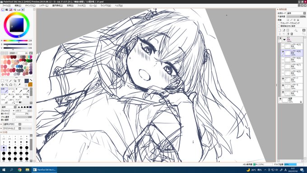Open Google Chrome from the taskbar
Screen dimensions: 307x173
(19, 170)
